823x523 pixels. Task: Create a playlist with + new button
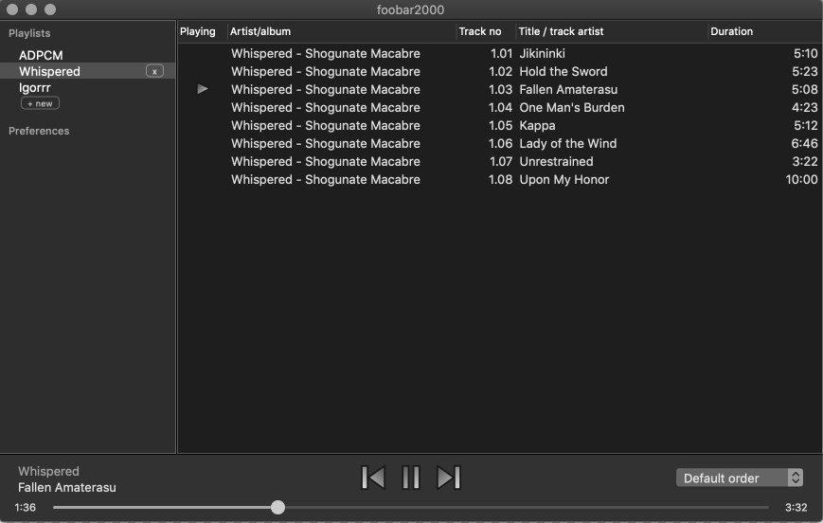click(40, 103)
